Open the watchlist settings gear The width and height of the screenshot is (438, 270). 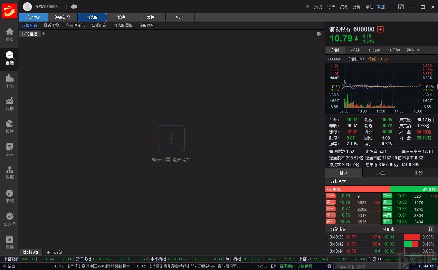pyautogui.click(x=319, y=33)
